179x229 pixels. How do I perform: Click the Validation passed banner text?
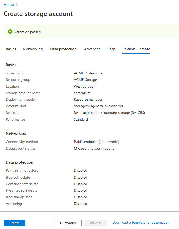(28, 32)
